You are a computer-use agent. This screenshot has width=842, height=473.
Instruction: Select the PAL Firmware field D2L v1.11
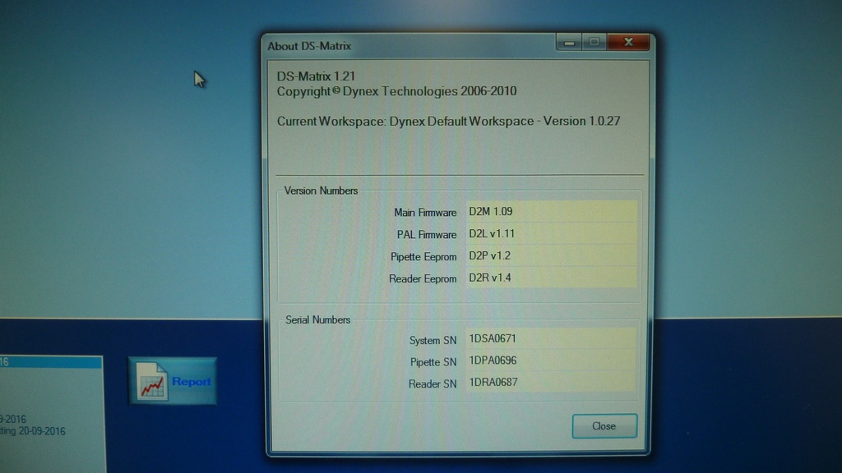pos(551,234)
